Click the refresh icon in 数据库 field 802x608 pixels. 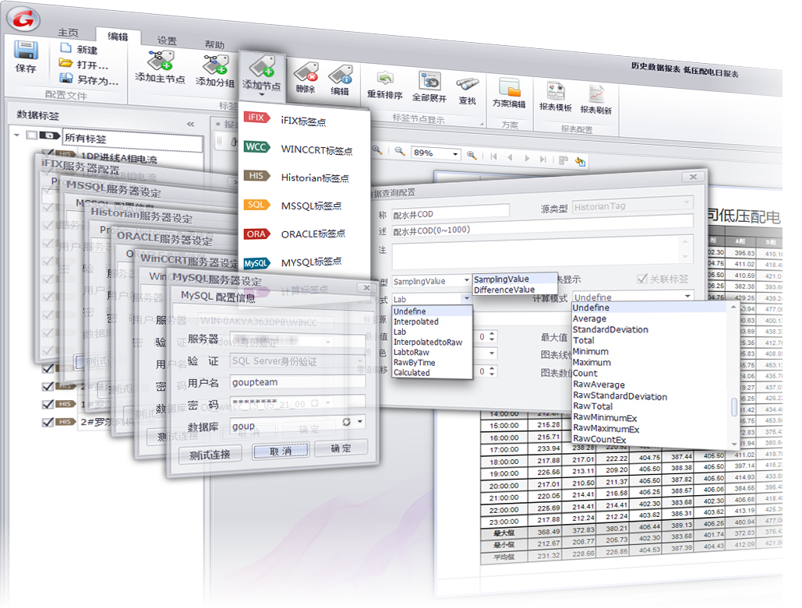[x=346, y=421]
